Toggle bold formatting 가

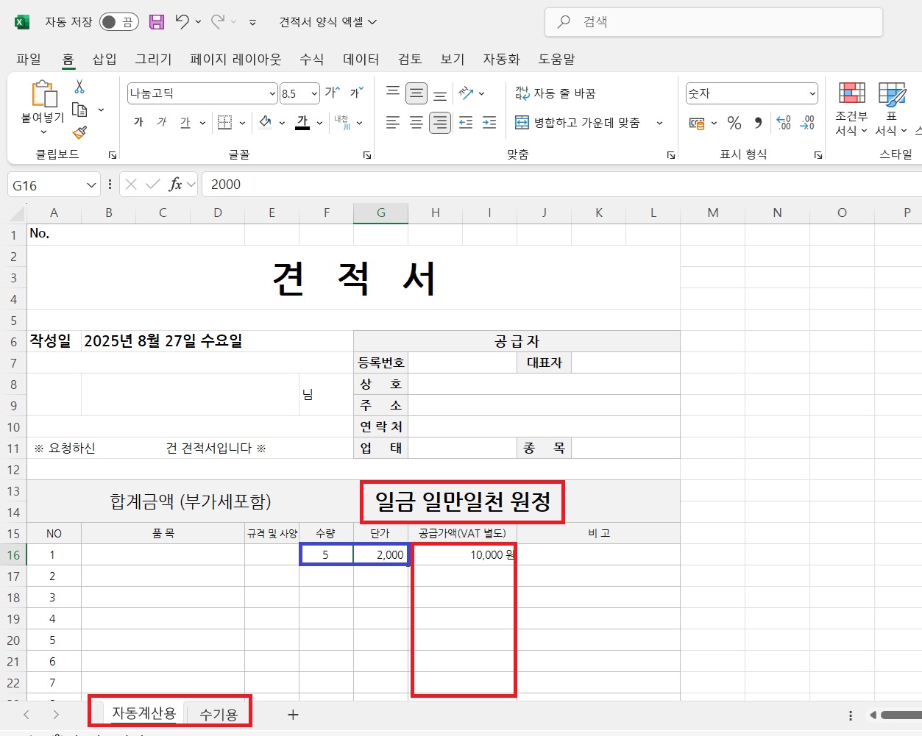[138, 123]
